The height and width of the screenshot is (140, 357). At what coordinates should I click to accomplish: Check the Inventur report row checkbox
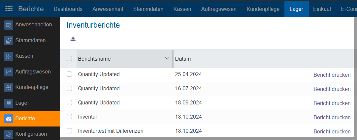[x=69, y=117]
